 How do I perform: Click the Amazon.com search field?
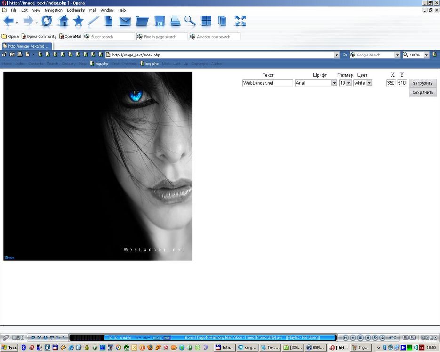pos(215,37)
